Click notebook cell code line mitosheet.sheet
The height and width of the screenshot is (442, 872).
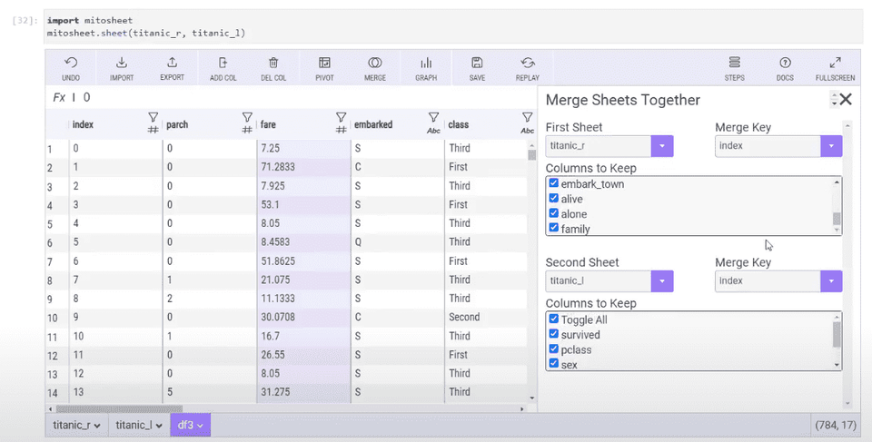[x=146, y=34]
